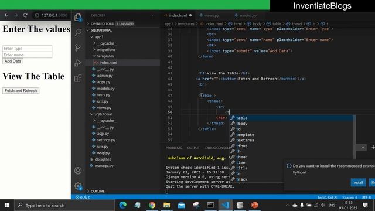Click Fetch and Refresh button in browser

[x=21, y=91]
